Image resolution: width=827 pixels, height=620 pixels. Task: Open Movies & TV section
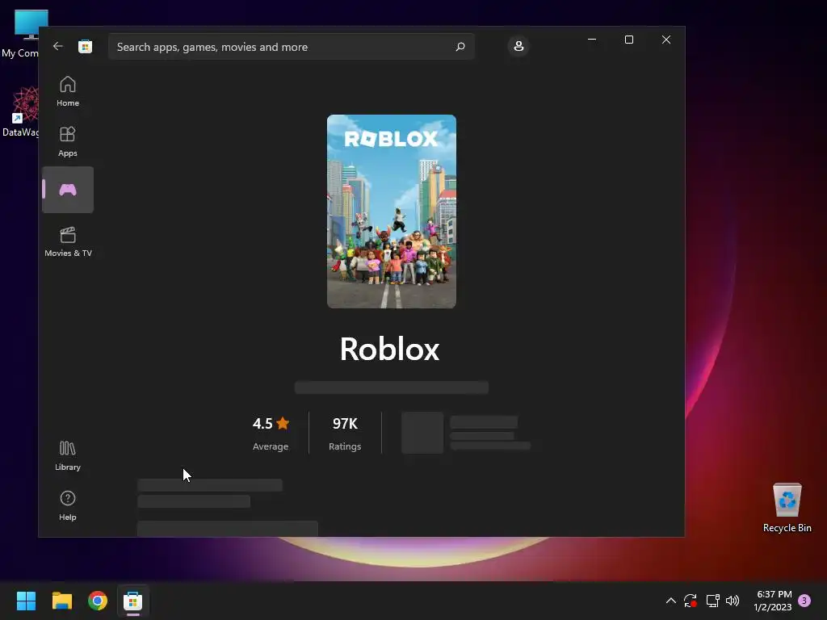tap(68, 241)
